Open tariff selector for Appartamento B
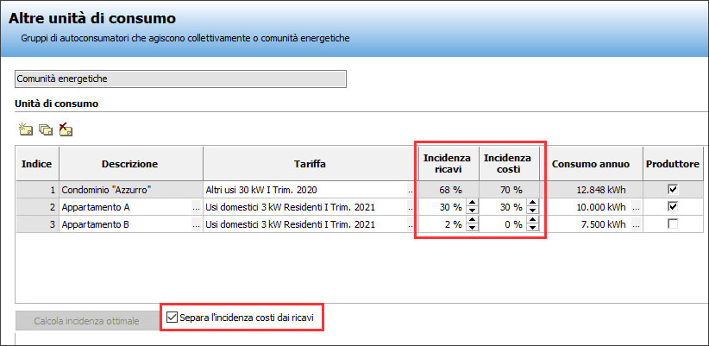Image resolution: width=709 pixels, height=346 pixels. 410,224
